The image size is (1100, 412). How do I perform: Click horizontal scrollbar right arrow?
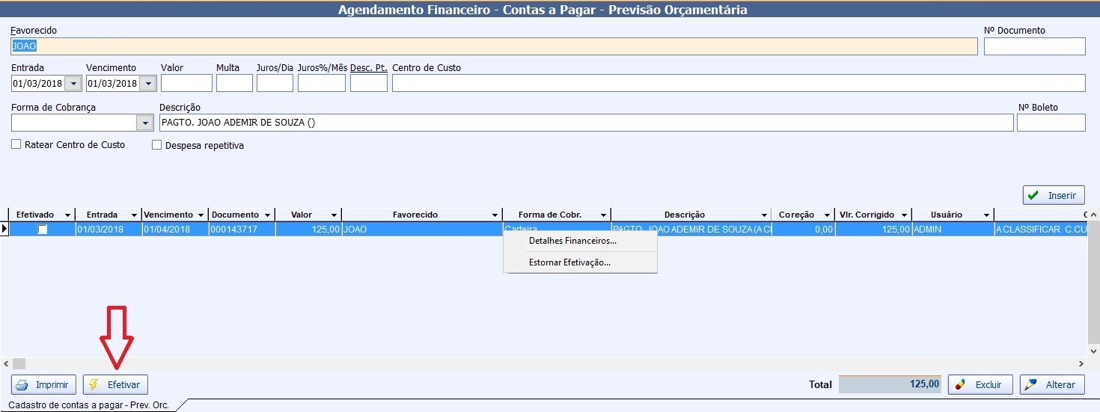[1081, 363]
